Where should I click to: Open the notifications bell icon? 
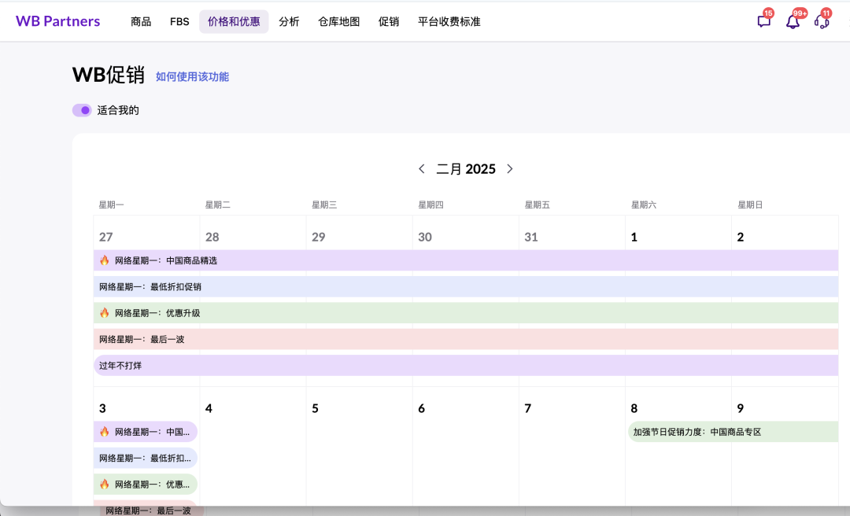[793, 22]
